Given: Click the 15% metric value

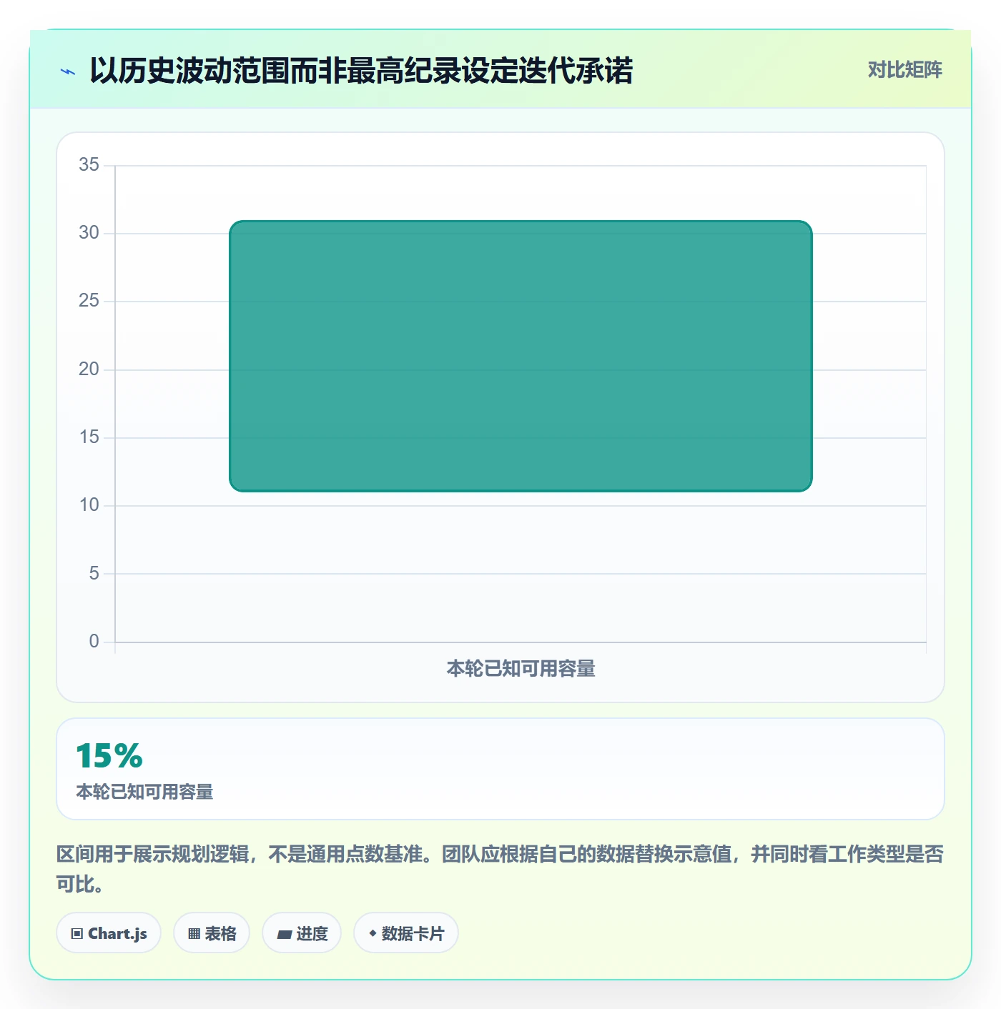Looking at the screenshot, I should (x=109, y=755).
